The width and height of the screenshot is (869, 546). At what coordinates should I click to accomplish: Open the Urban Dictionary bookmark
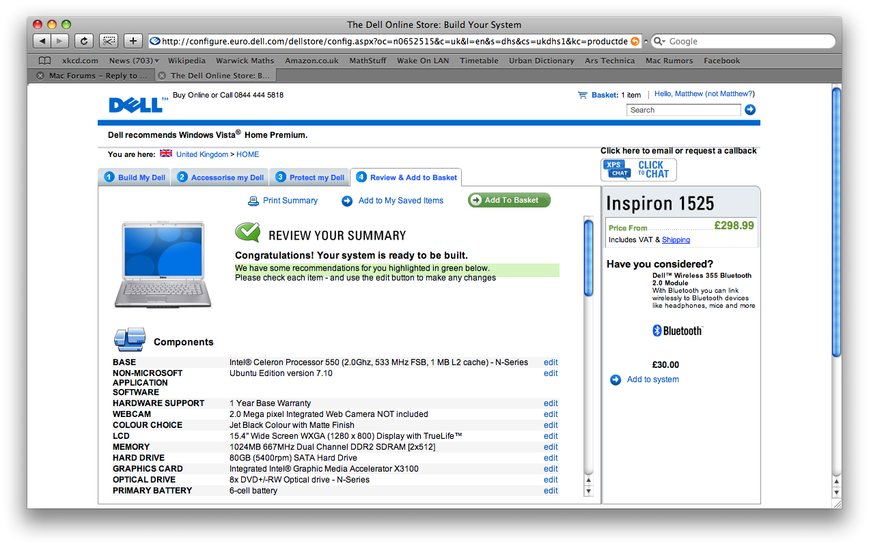click(542, 61)
